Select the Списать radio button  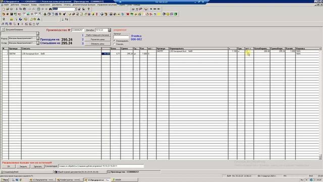click(x=115, y=44)
